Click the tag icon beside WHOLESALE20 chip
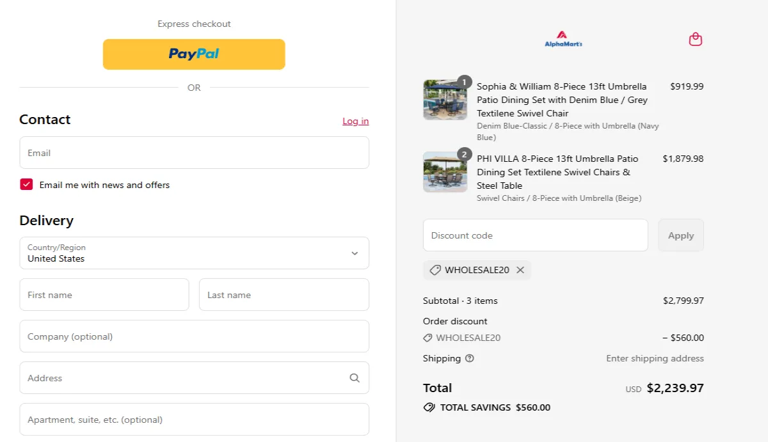 coord(435,270)
